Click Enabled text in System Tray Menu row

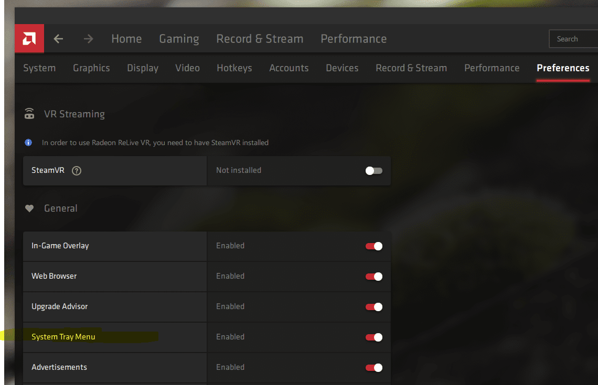coord(230,337)
